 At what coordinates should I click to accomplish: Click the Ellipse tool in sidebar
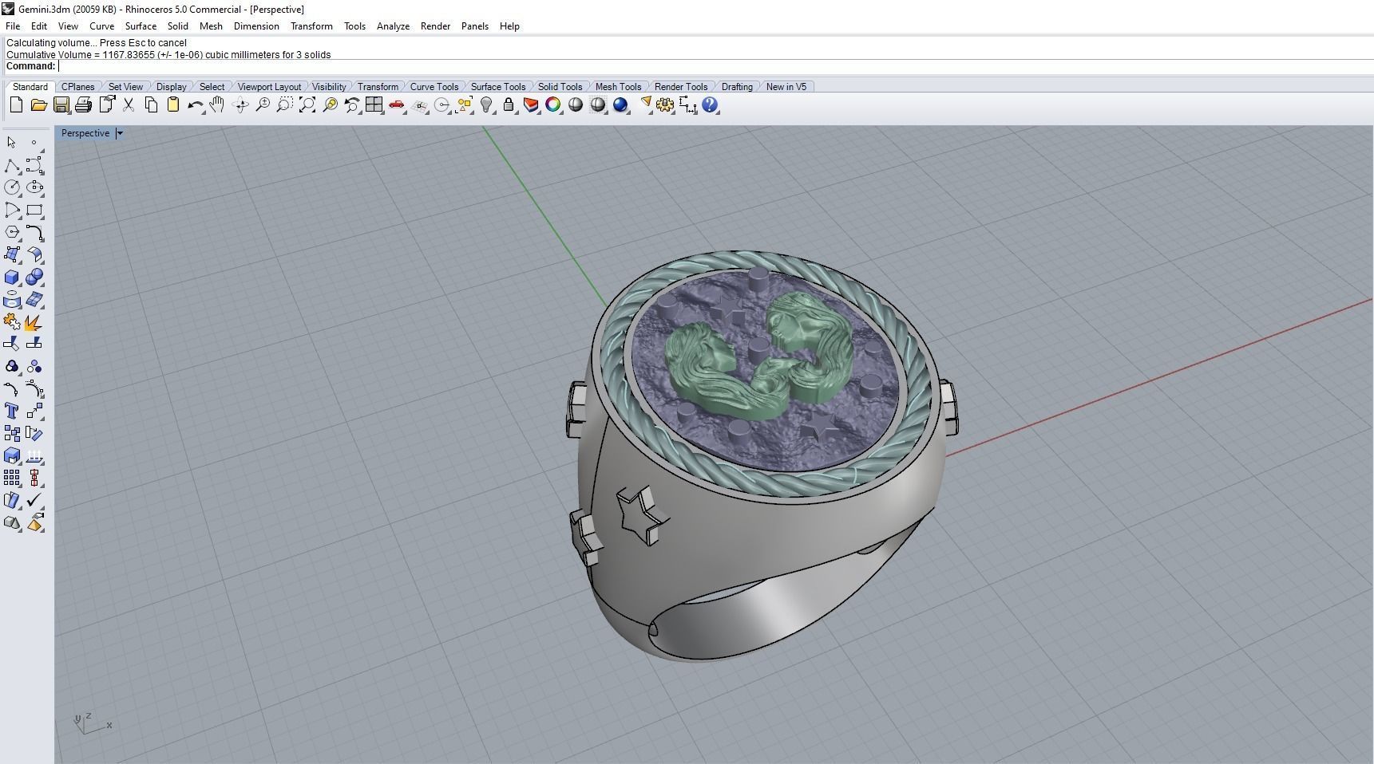(34, 187)
